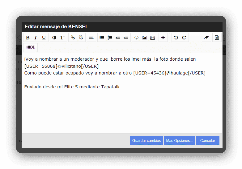242x169 pixels.
Task: Open the plus insert menu
Action: (x=163, y=38)
